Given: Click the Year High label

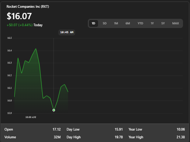Looking at the screenshot, I should (x=136, y=137).
